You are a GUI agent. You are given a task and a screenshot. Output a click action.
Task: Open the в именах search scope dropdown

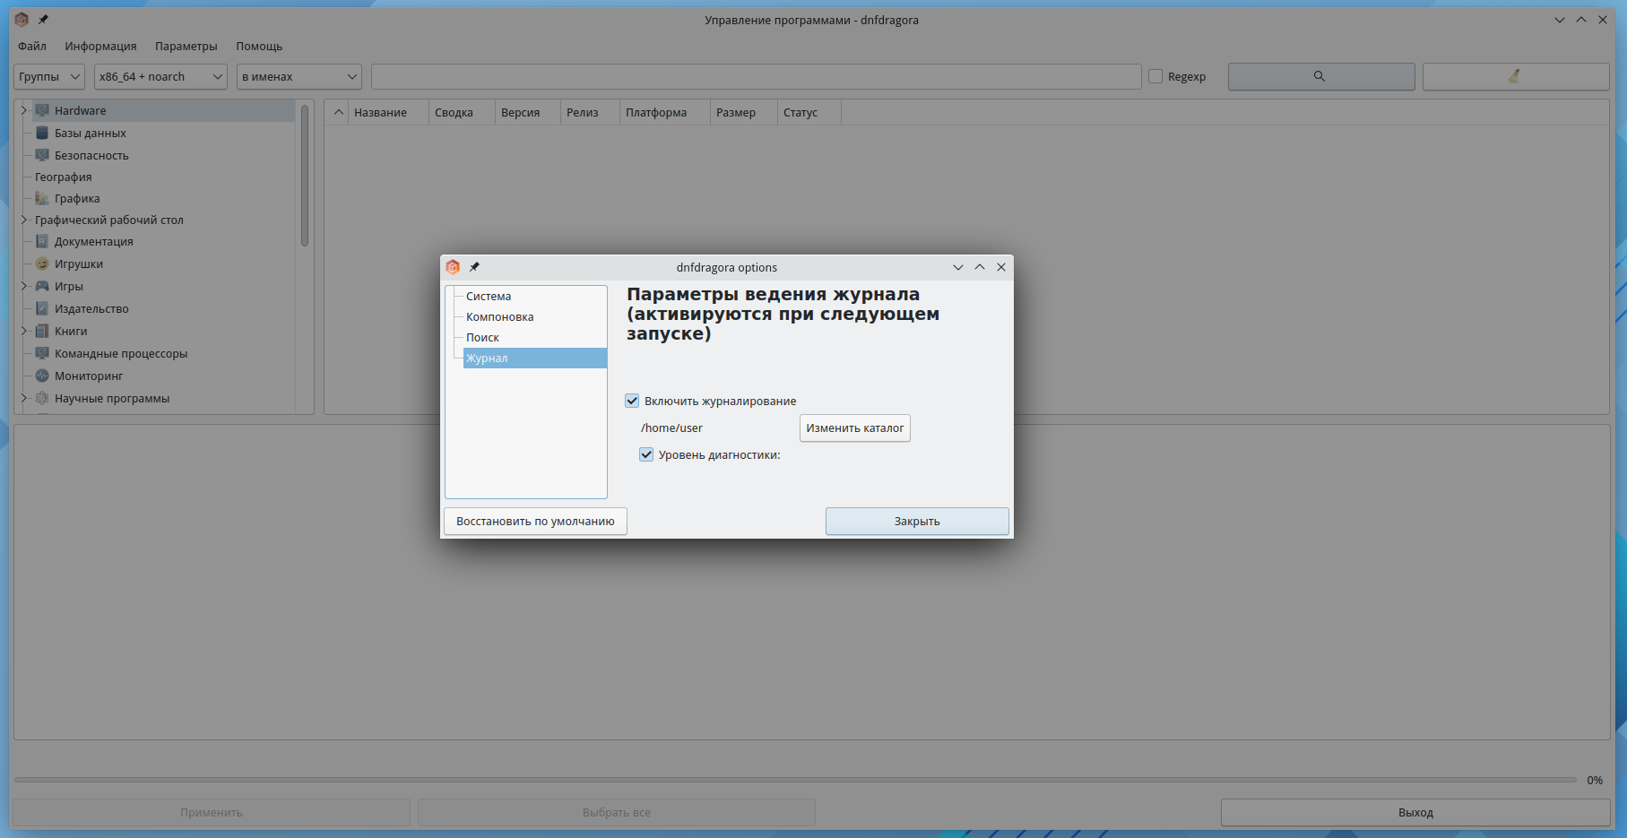[x=299, y=76]
